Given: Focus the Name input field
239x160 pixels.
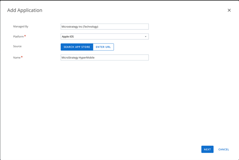Looking at the screenshot, I should (x=104, y=57).
